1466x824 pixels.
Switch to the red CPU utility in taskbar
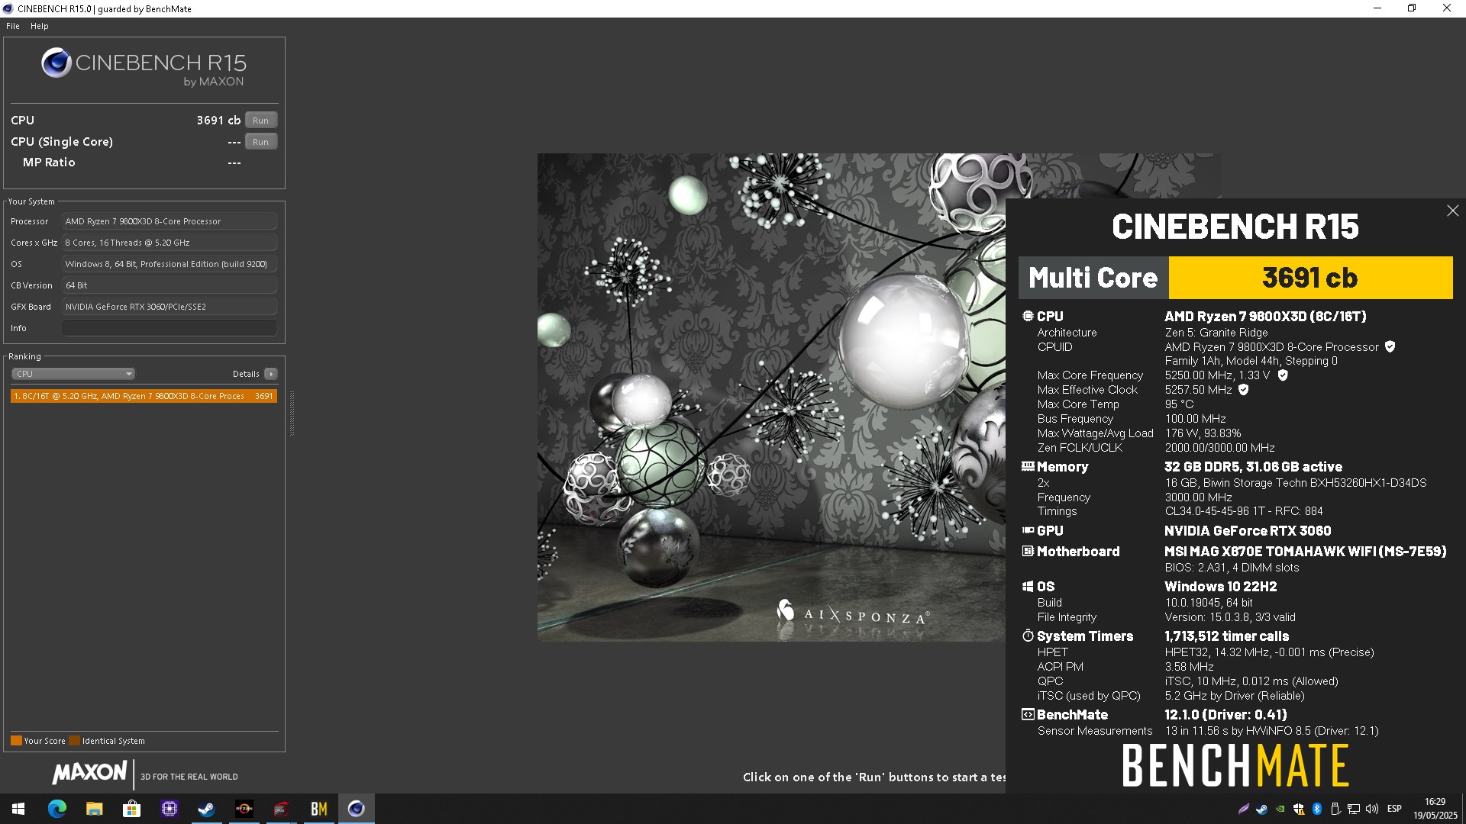[281, 809]
